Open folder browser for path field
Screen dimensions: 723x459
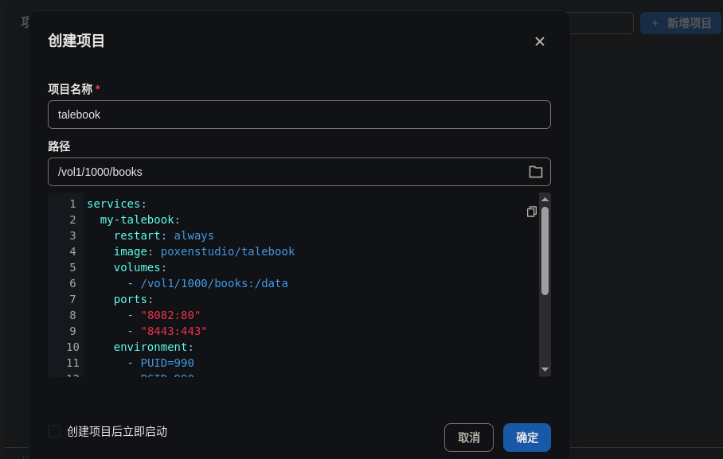click(x=535, y=172)
